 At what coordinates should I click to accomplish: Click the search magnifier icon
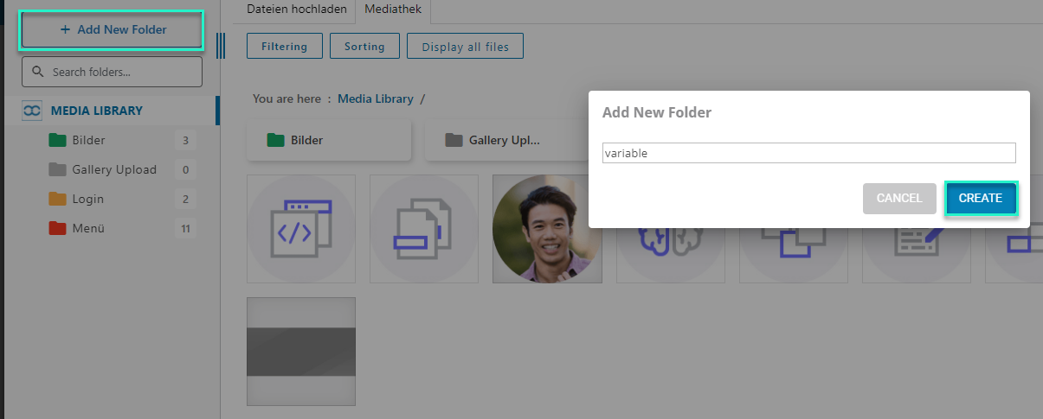[x=38, y=72]
